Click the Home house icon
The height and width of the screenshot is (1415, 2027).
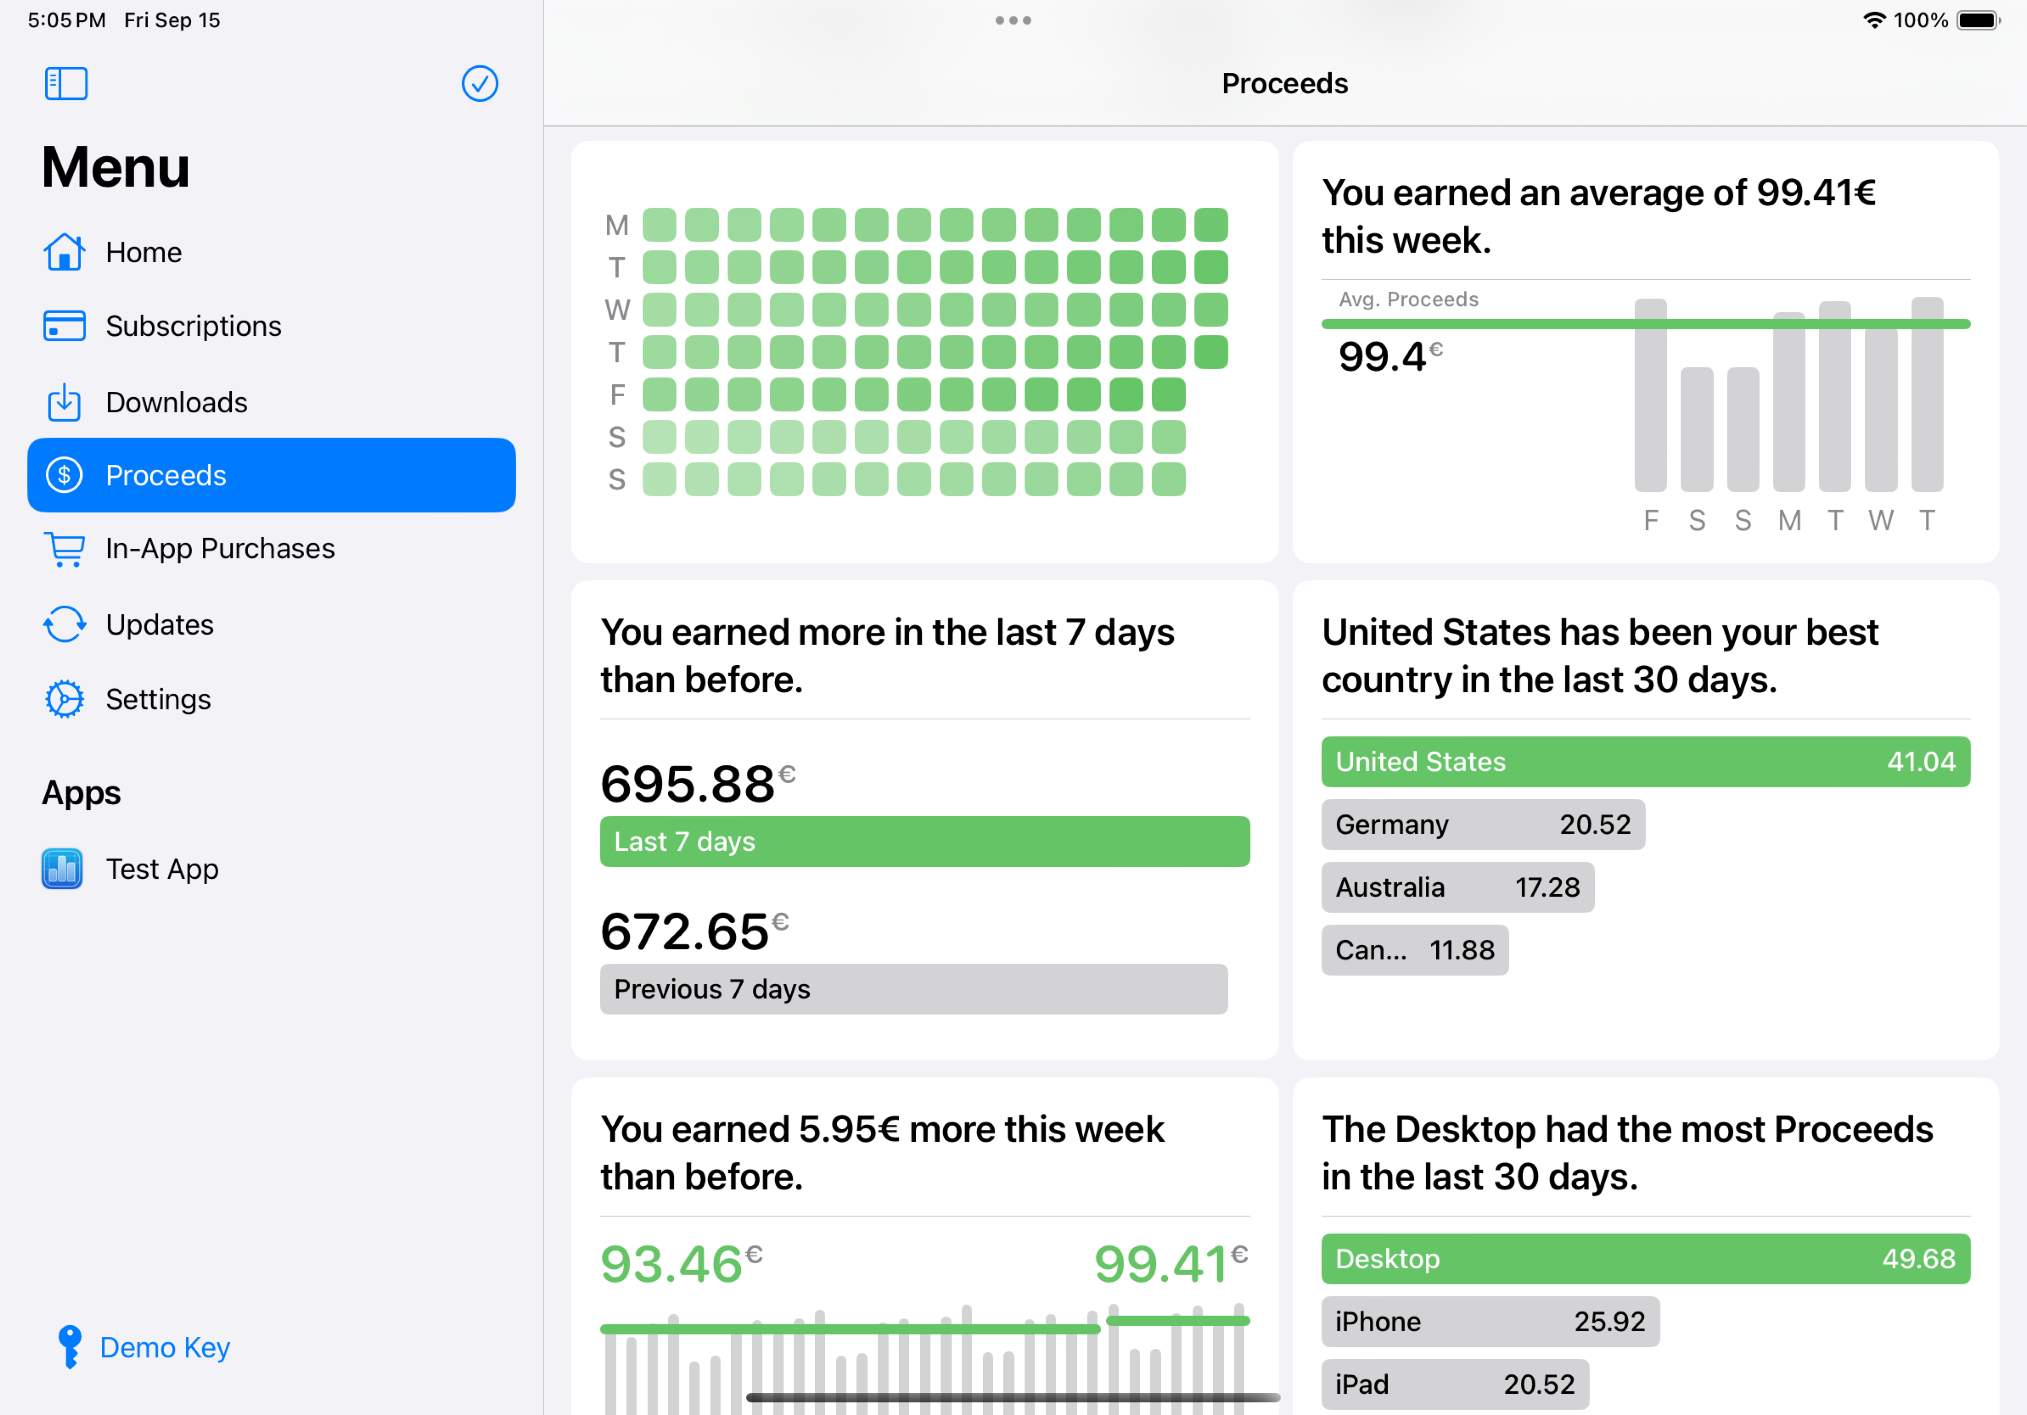tap(64, 252)
